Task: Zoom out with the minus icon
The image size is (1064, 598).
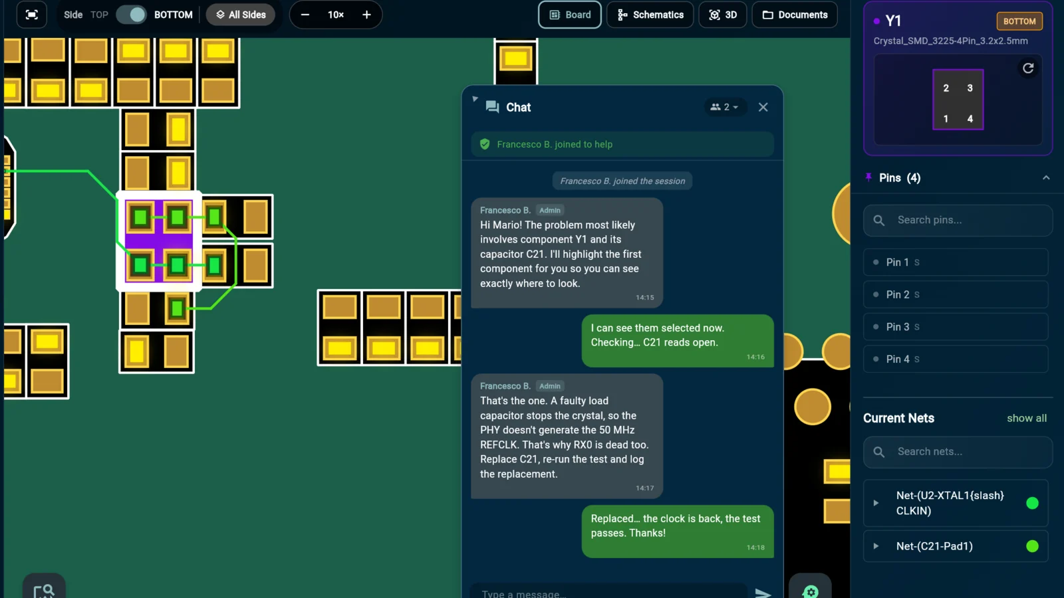Action: click(x=305, y=15)
